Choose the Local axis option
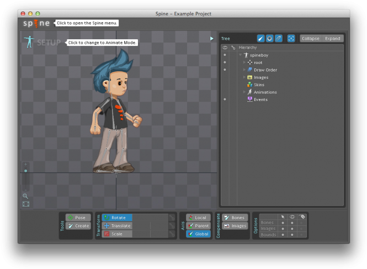This screenshot has height=269, width=367. [198, 218]
